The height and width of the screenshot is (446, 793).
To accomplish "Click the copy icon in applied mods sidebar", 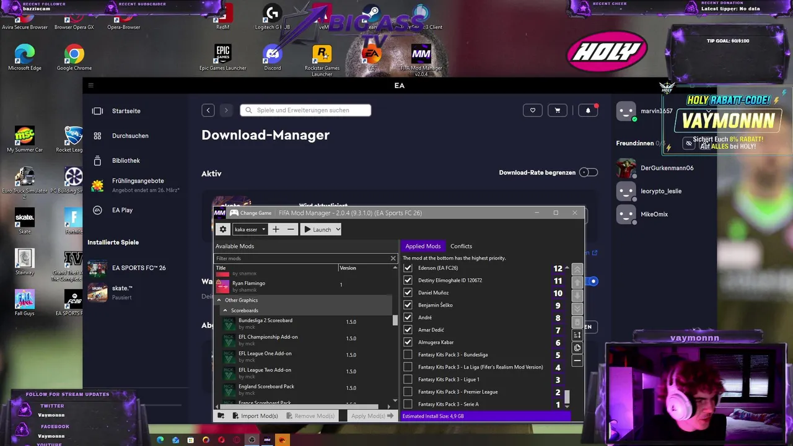I will click(x=577, y=348).
